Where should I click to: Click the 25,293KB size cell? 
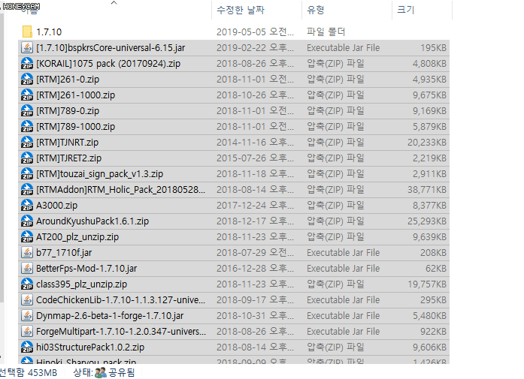coord(427,221)
